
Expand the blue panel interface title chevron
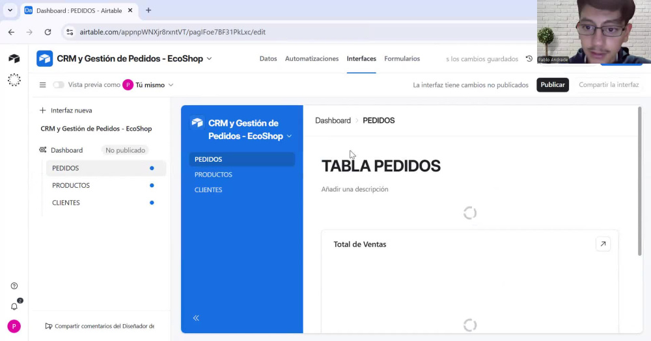(x=290, y=136)
